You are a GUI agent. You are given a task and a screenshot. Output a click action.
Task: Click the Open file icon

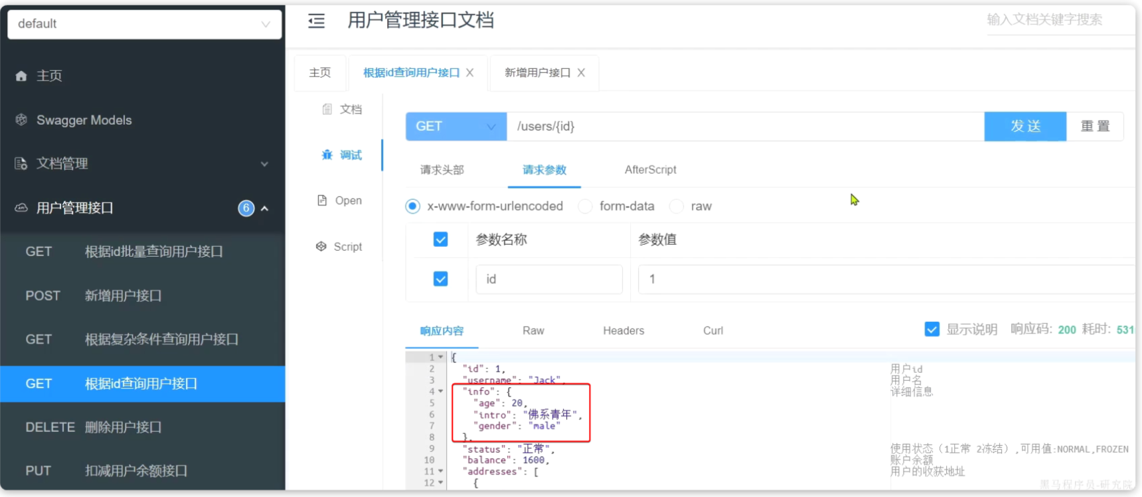click(322, 200)
